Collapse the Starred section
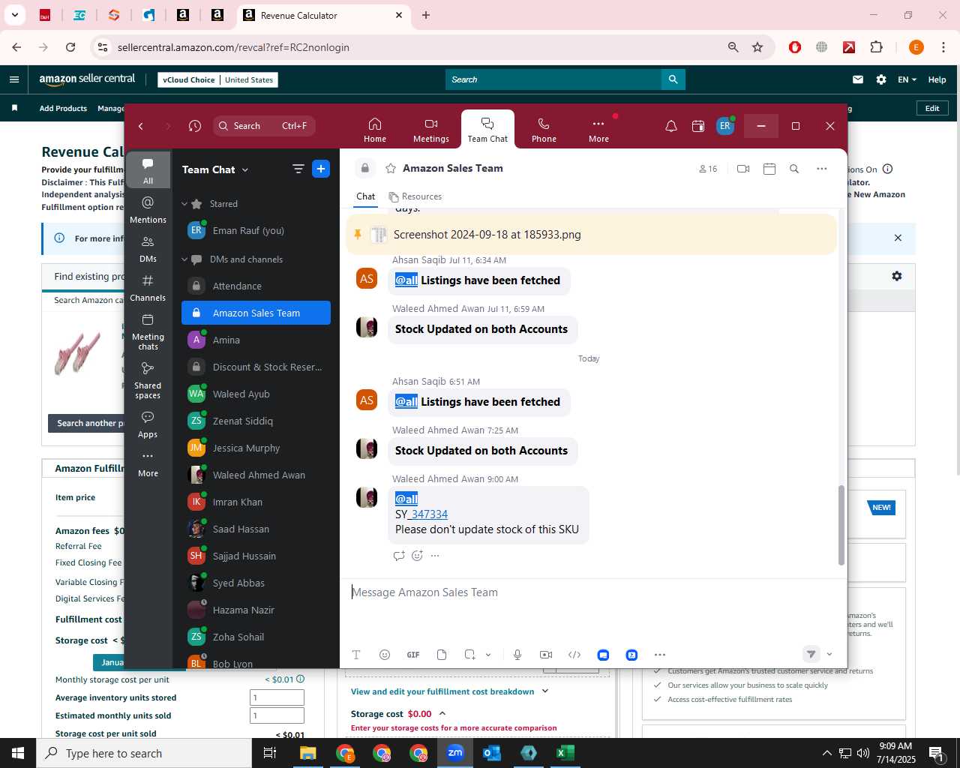The width and height of the screenshot is (960, 768). pos(184,204)
